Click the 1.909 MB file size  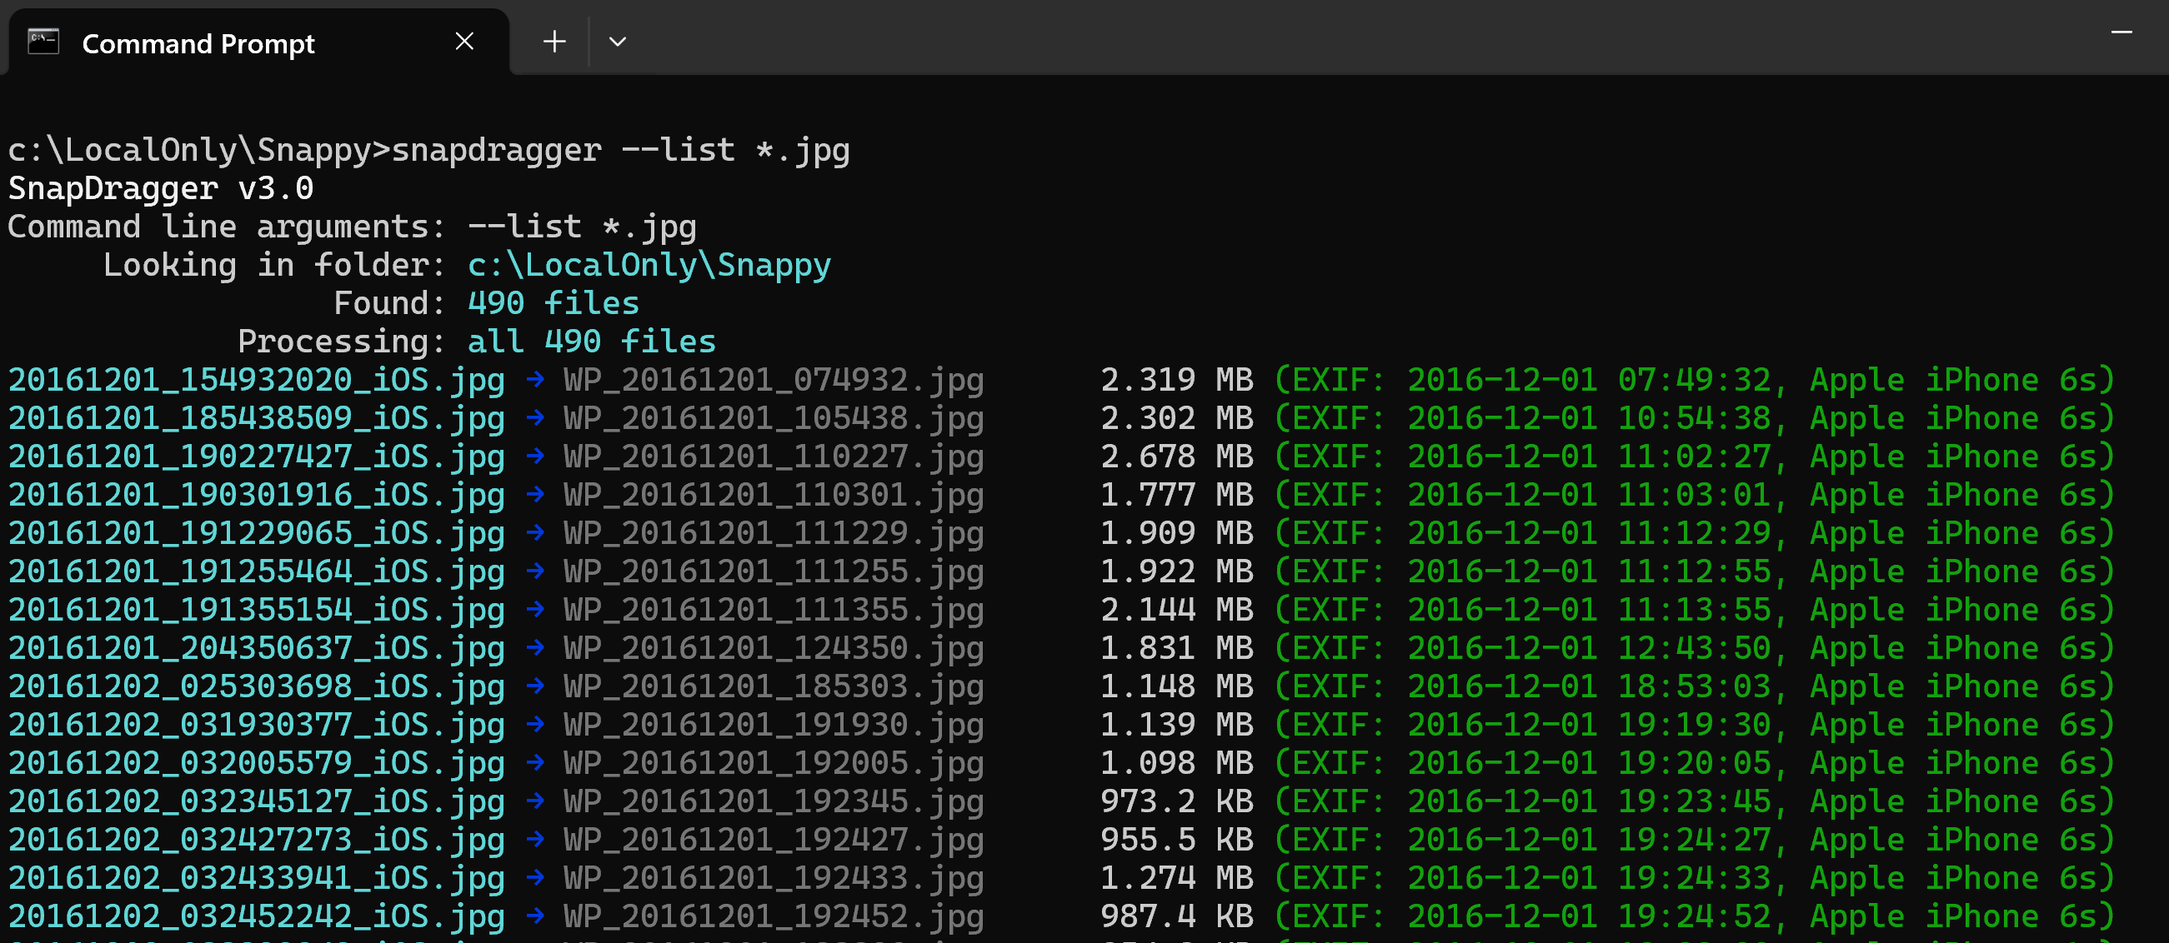click(x=1177, y=532)
